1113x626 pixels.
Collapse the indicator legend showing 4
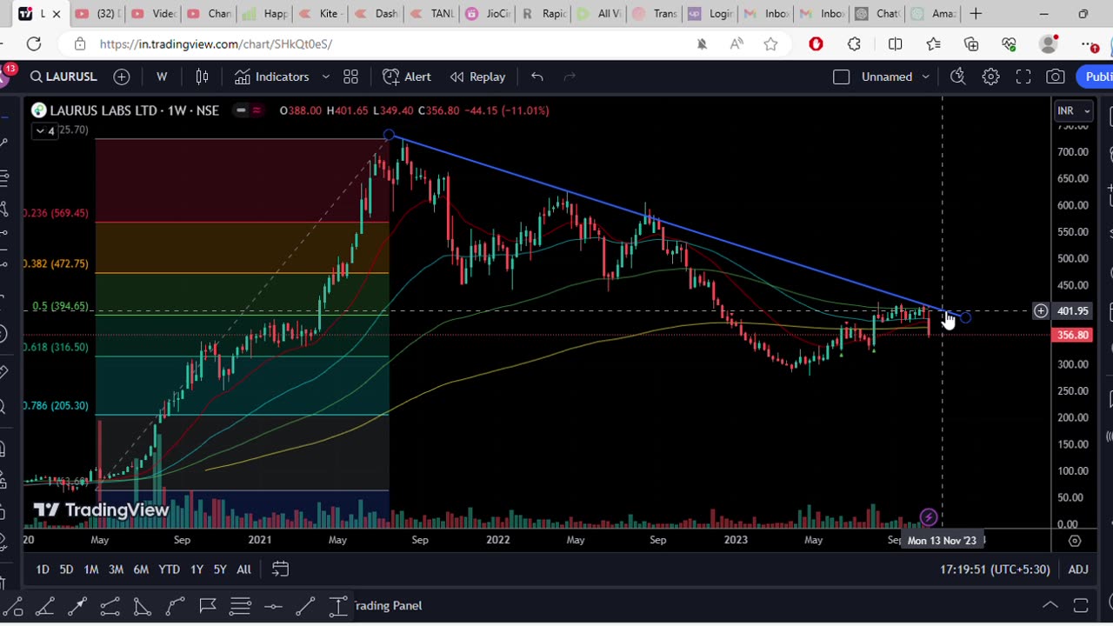(44, 131)
